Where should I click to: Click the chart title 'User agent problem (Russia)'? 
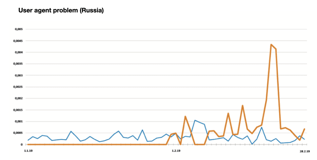pos(61,10)
